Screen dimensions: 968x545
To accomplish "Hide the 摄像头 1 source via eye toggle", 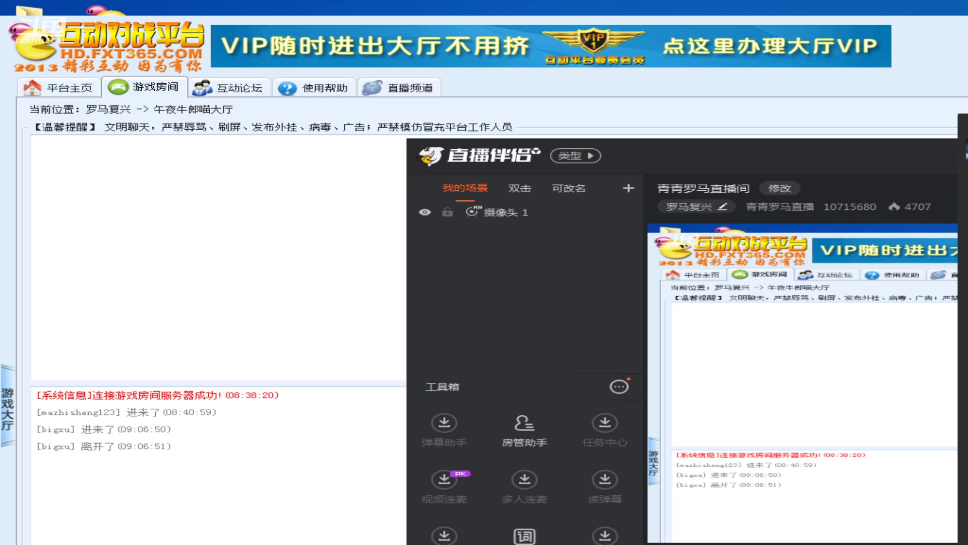I will pos(425,212).
